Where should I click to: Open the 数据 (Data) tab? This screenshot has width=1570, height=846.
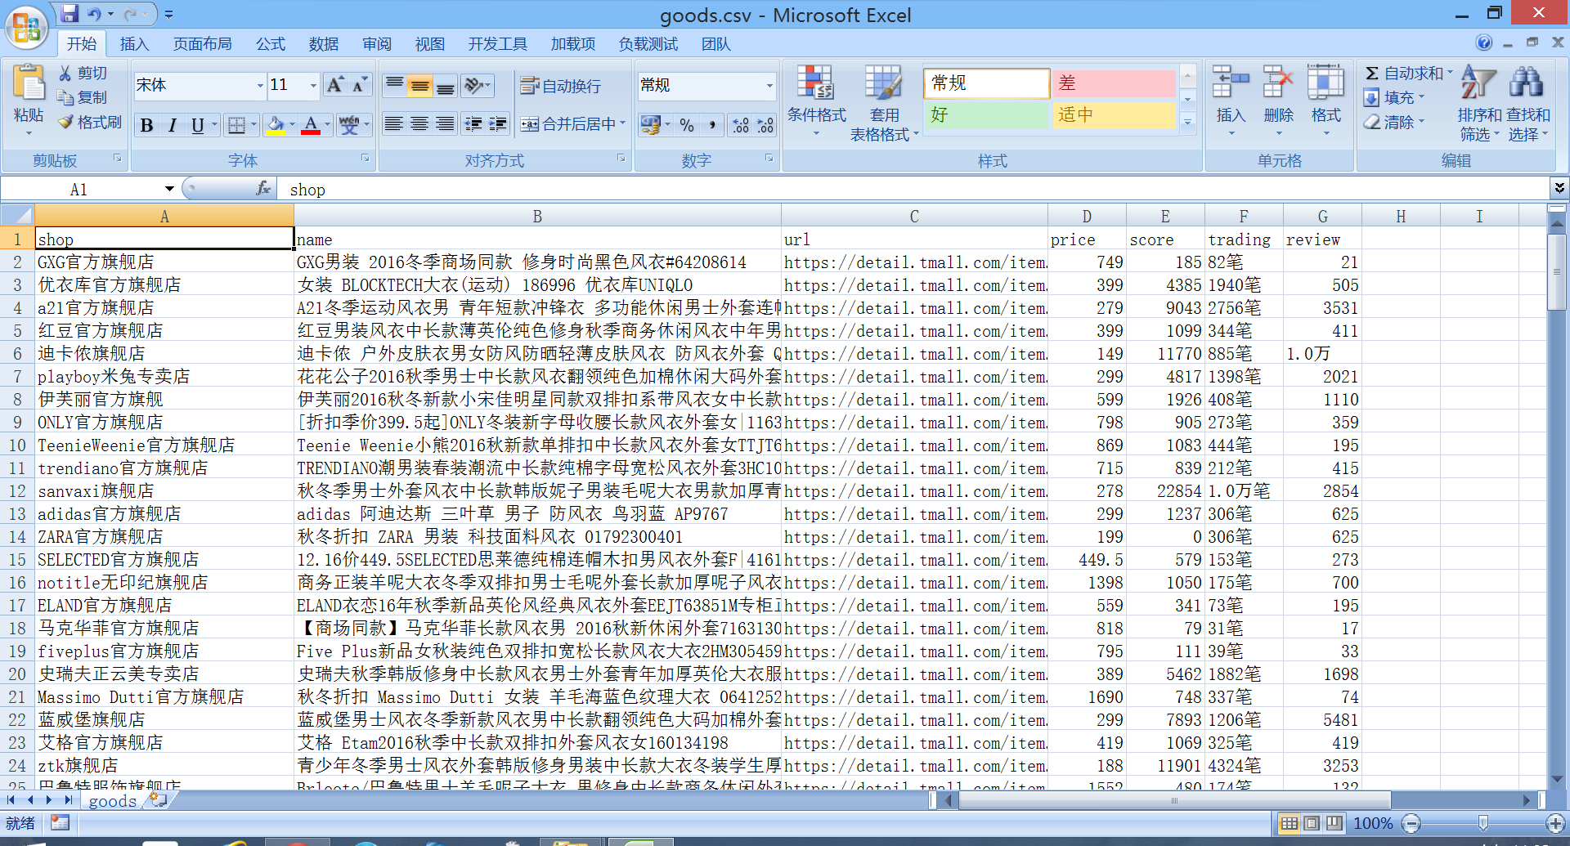point(324,44)
